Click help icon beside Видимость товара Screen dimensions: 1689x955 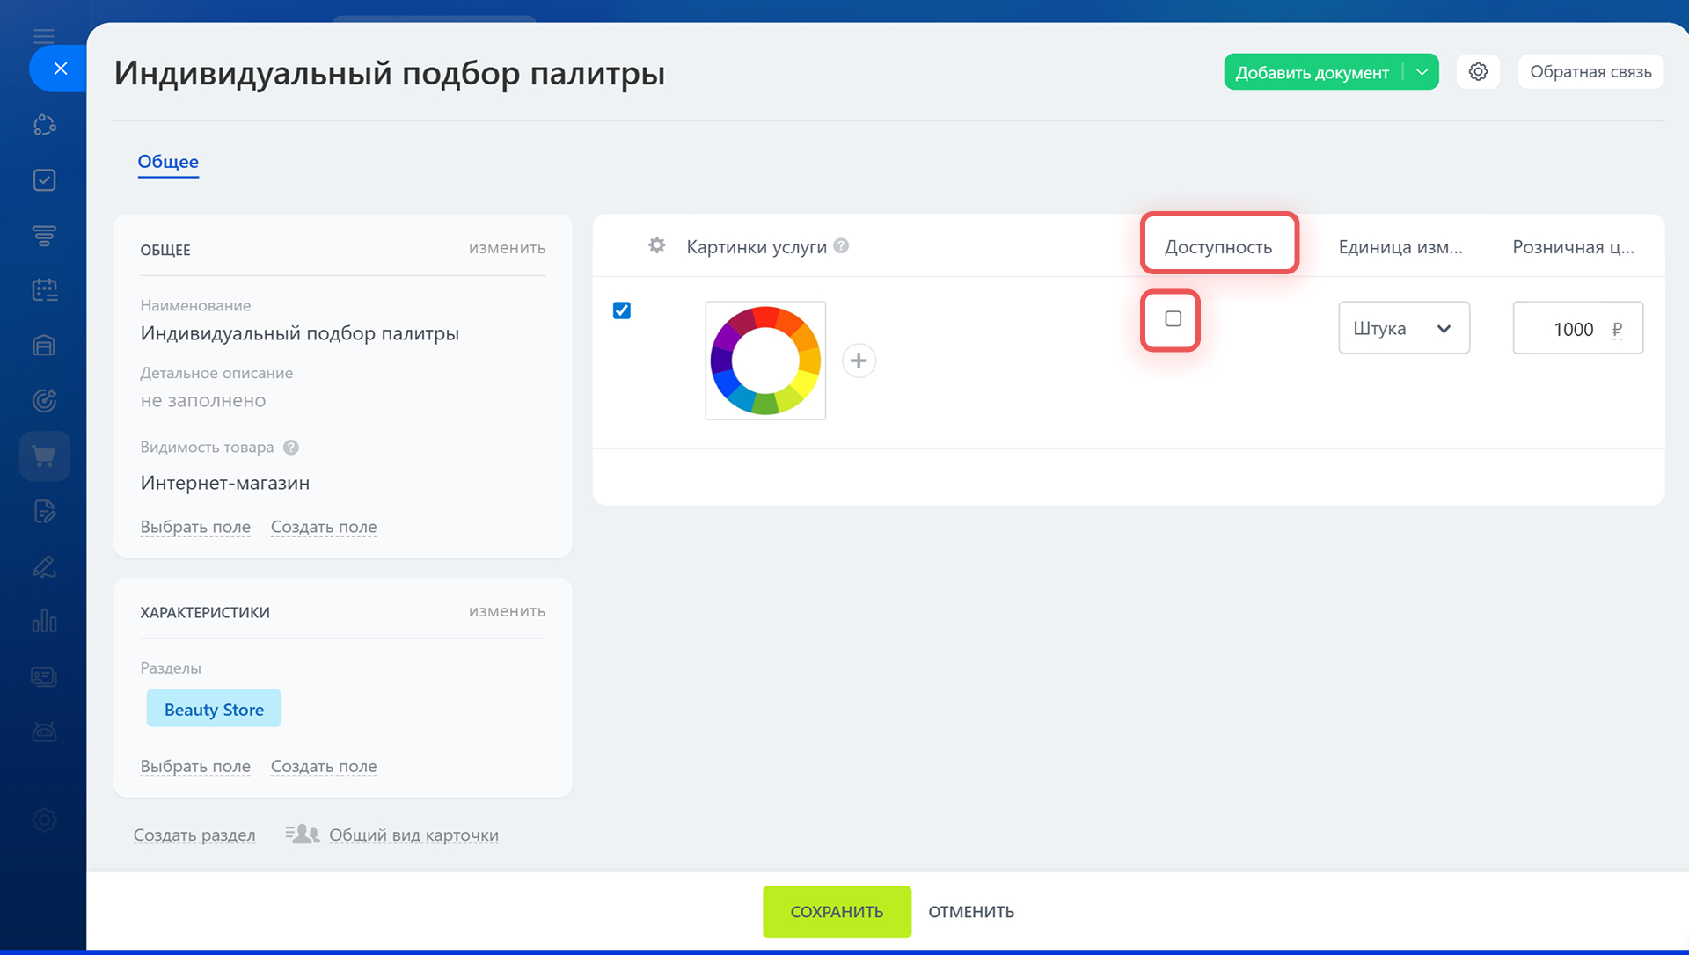click(291, 447)
